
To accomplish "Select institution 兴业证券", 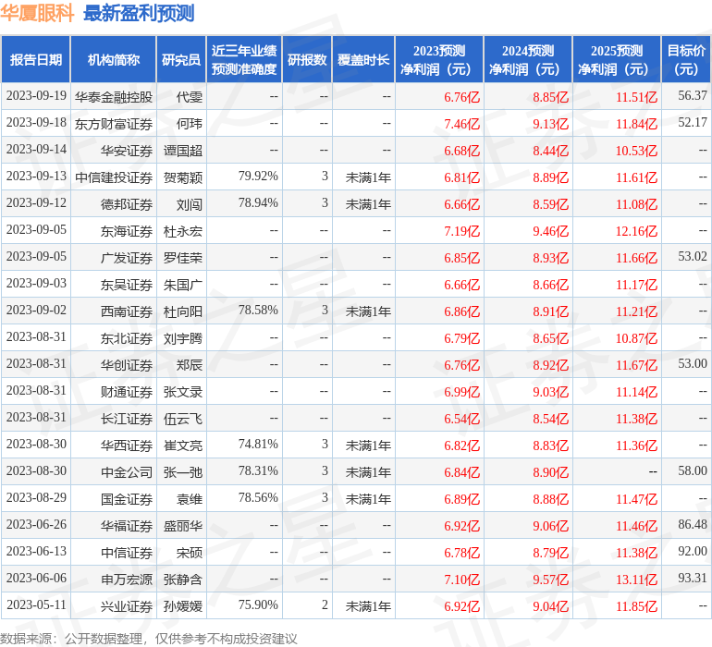I will point(127,605).
